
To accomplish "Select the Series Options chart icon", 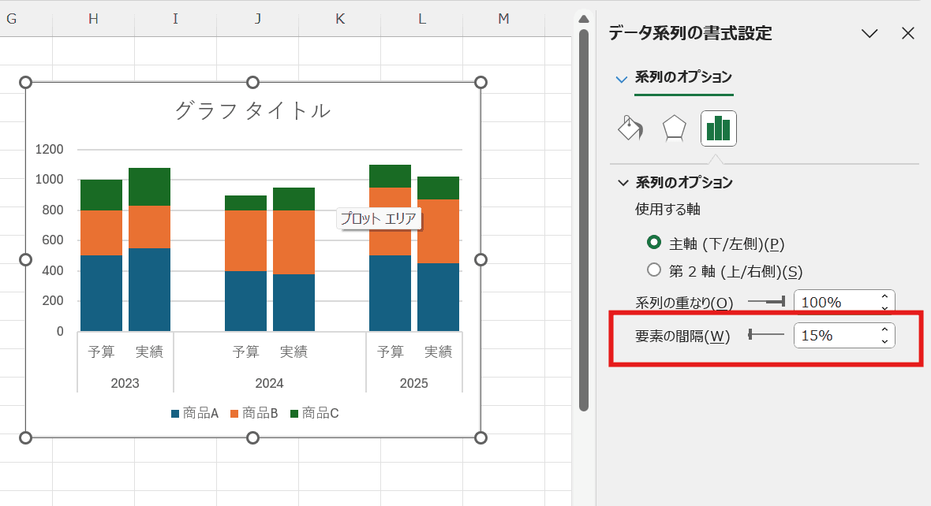I will tap(718, 127).
